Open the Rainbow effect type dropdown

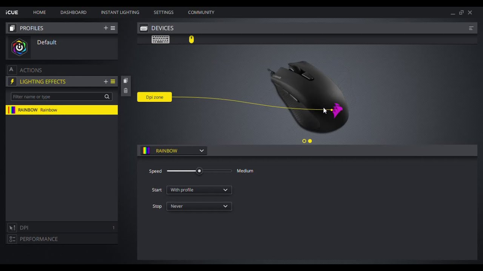173,151
